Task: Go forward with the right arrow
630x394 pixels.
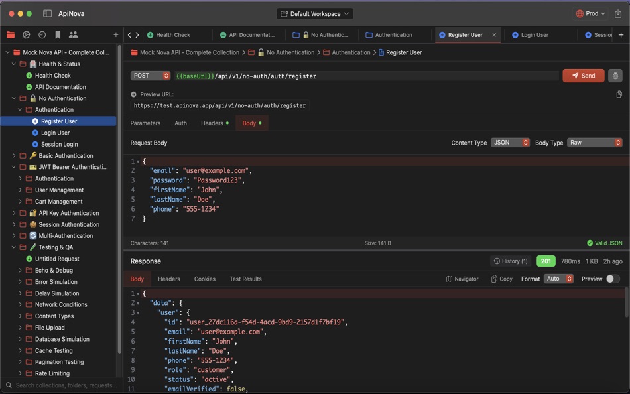Action: point(137,35)
